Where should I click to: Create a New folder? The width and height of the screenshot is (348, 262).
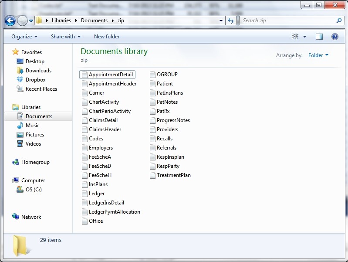(107, 37)
